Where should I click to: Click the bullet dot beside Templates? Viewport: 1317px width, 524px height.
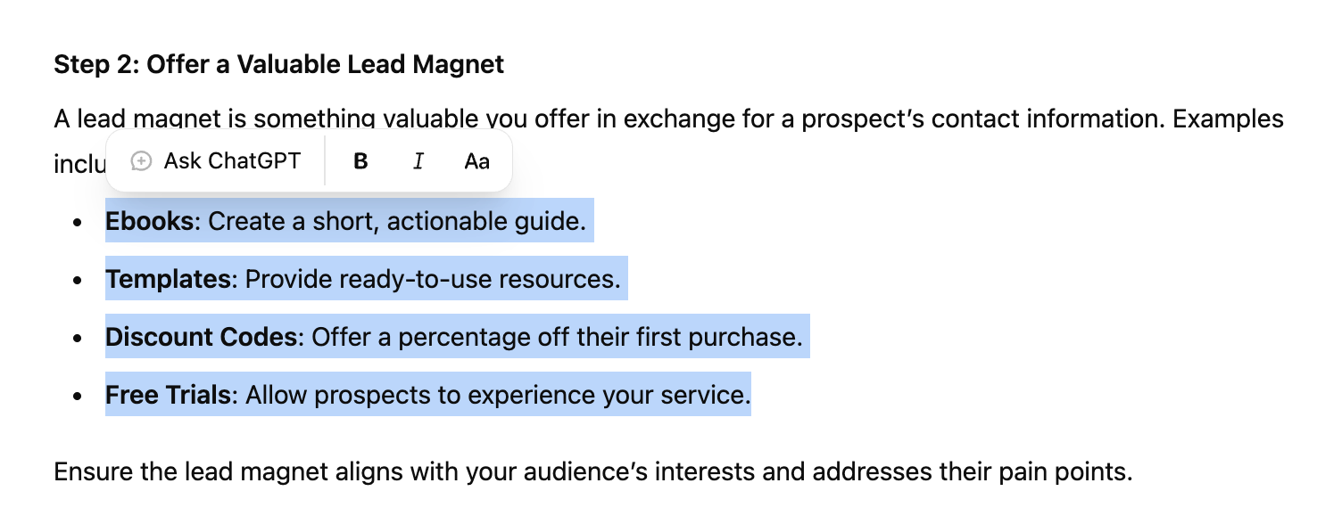[79, 280]
